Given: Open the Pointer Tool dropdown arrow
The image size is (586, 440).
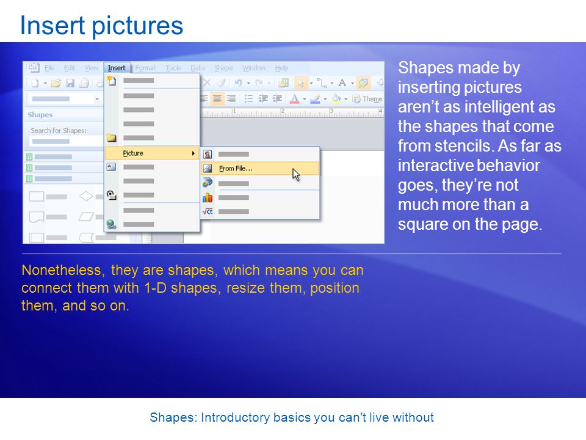Looking at the screenshot, I should point(311,83).
